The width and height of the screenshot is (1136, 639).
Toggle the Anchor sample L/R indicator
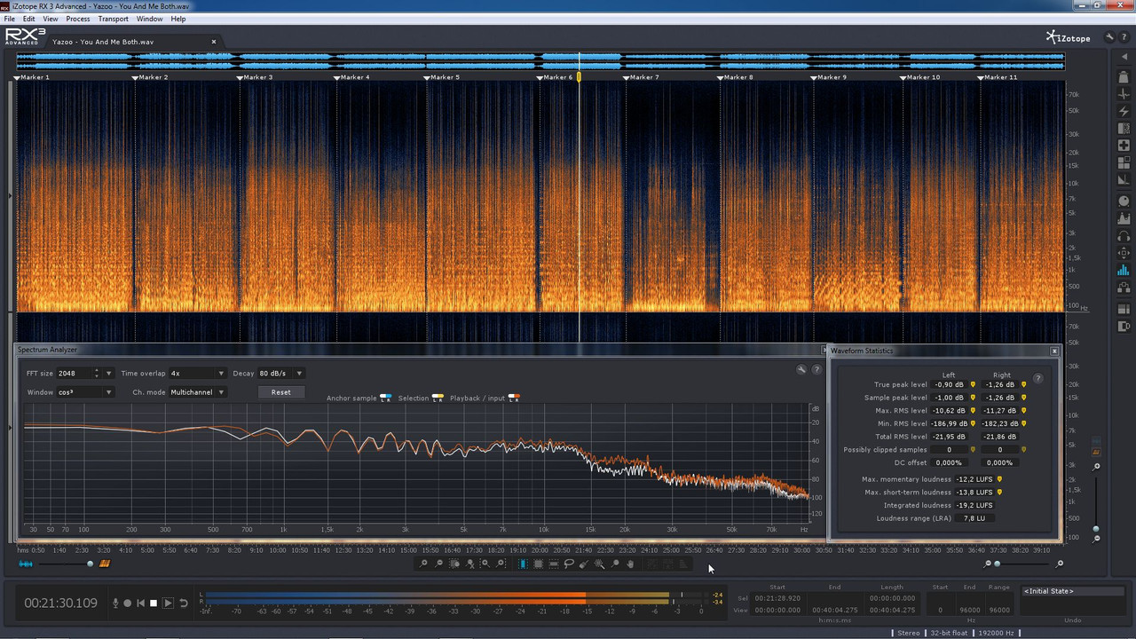pos(385,398)
